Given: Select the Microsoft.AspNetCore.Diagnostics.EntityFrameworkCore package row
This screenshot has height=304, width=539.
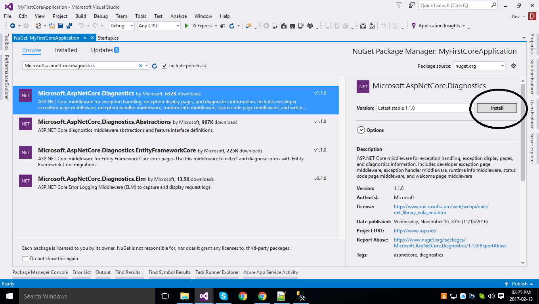Looking at the screenshot, I should (176, 158).
